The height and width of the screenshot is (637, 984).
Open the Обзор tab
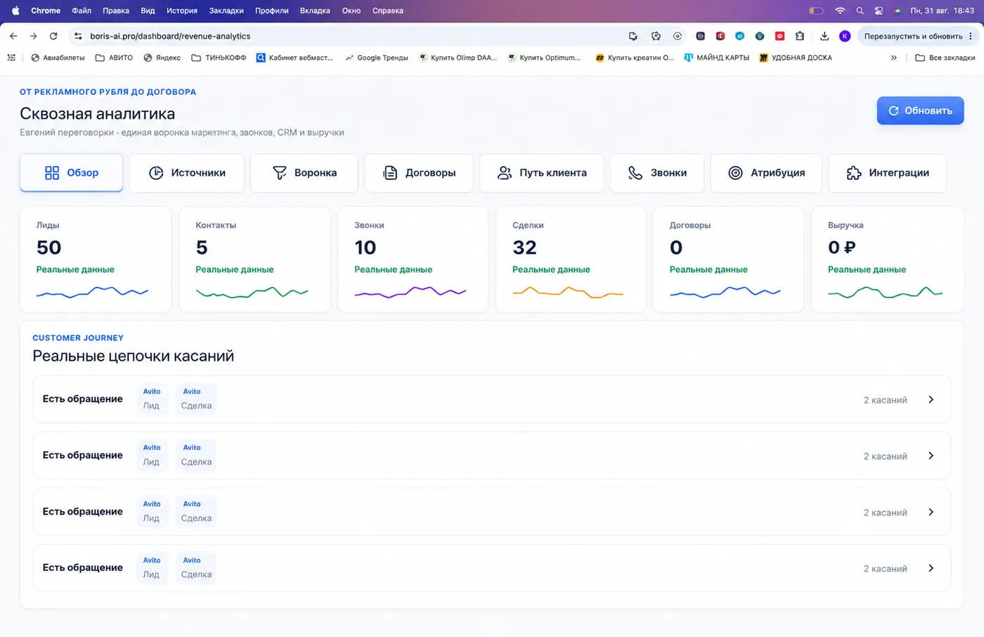coord(71,173)
